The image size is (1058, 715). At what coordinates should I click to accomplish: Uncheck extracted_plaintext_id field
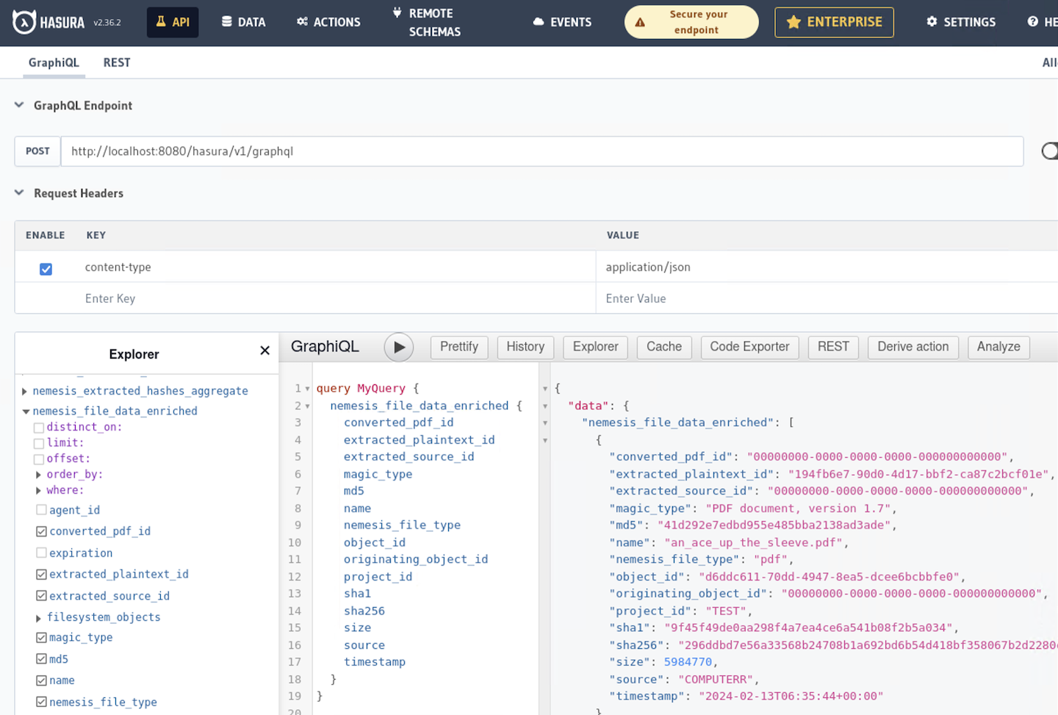(x=41, y=574)
